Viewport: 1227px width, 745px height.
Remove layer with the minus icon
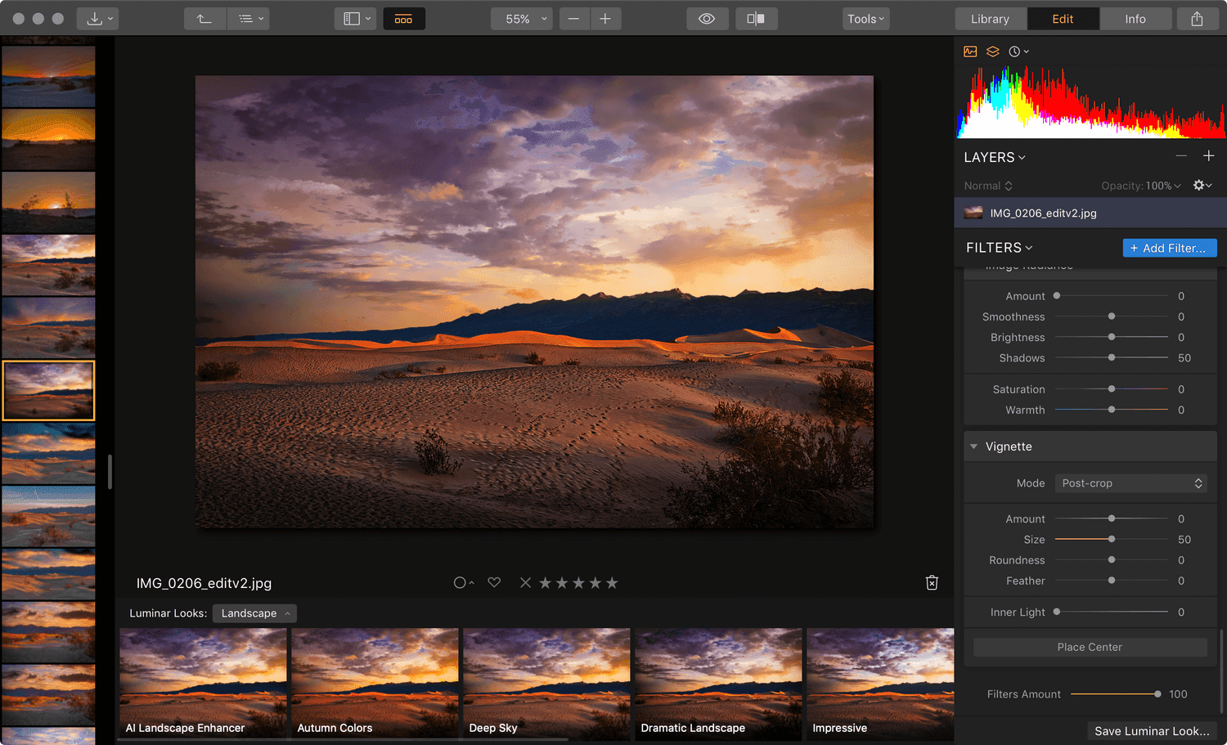point(1181,155)
